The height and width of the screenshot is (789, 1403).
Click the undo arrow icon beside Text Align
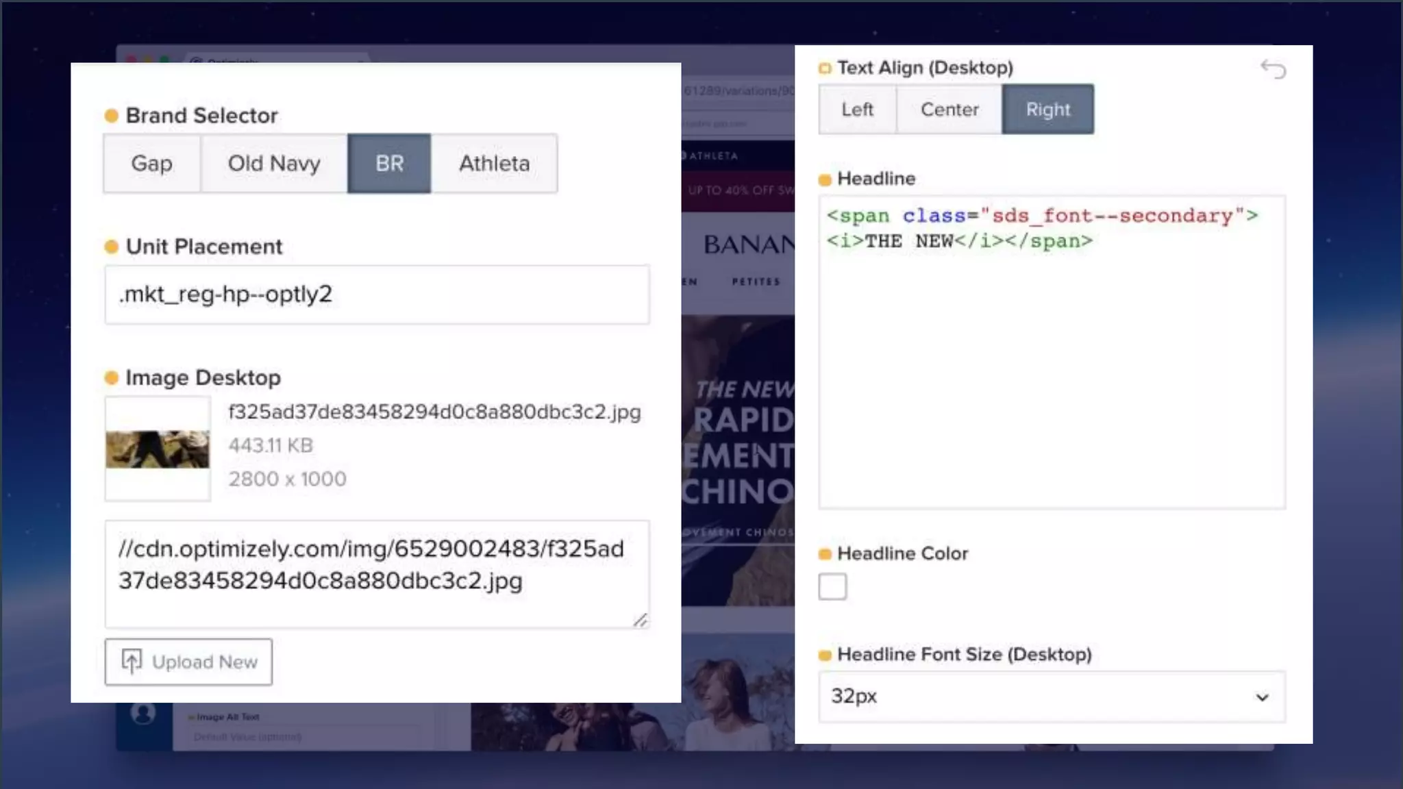(1274, 68)
